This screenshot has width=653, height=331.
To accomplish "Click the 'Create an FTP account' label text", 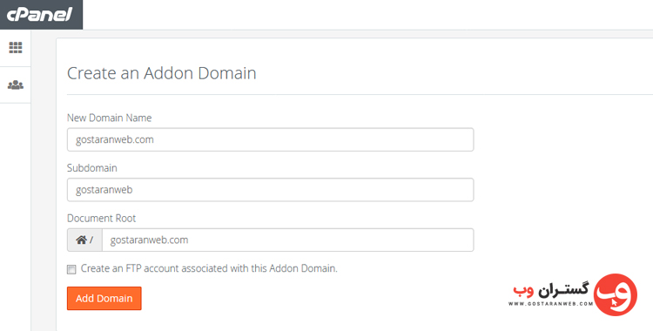I will pos(209,268).
